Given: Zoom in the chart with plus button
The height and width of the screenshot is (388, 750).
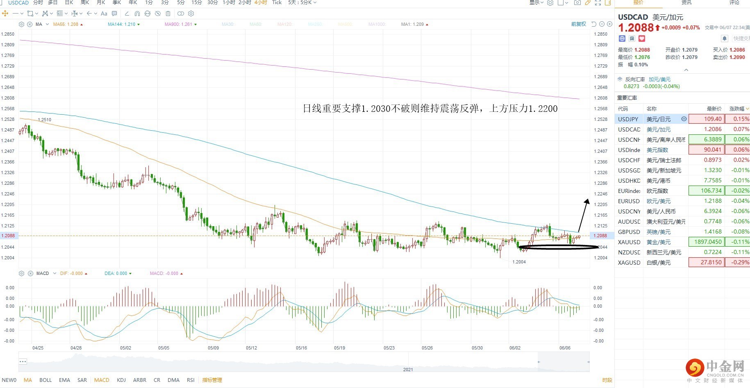Looking at the screenshot, I should [609, 24].
